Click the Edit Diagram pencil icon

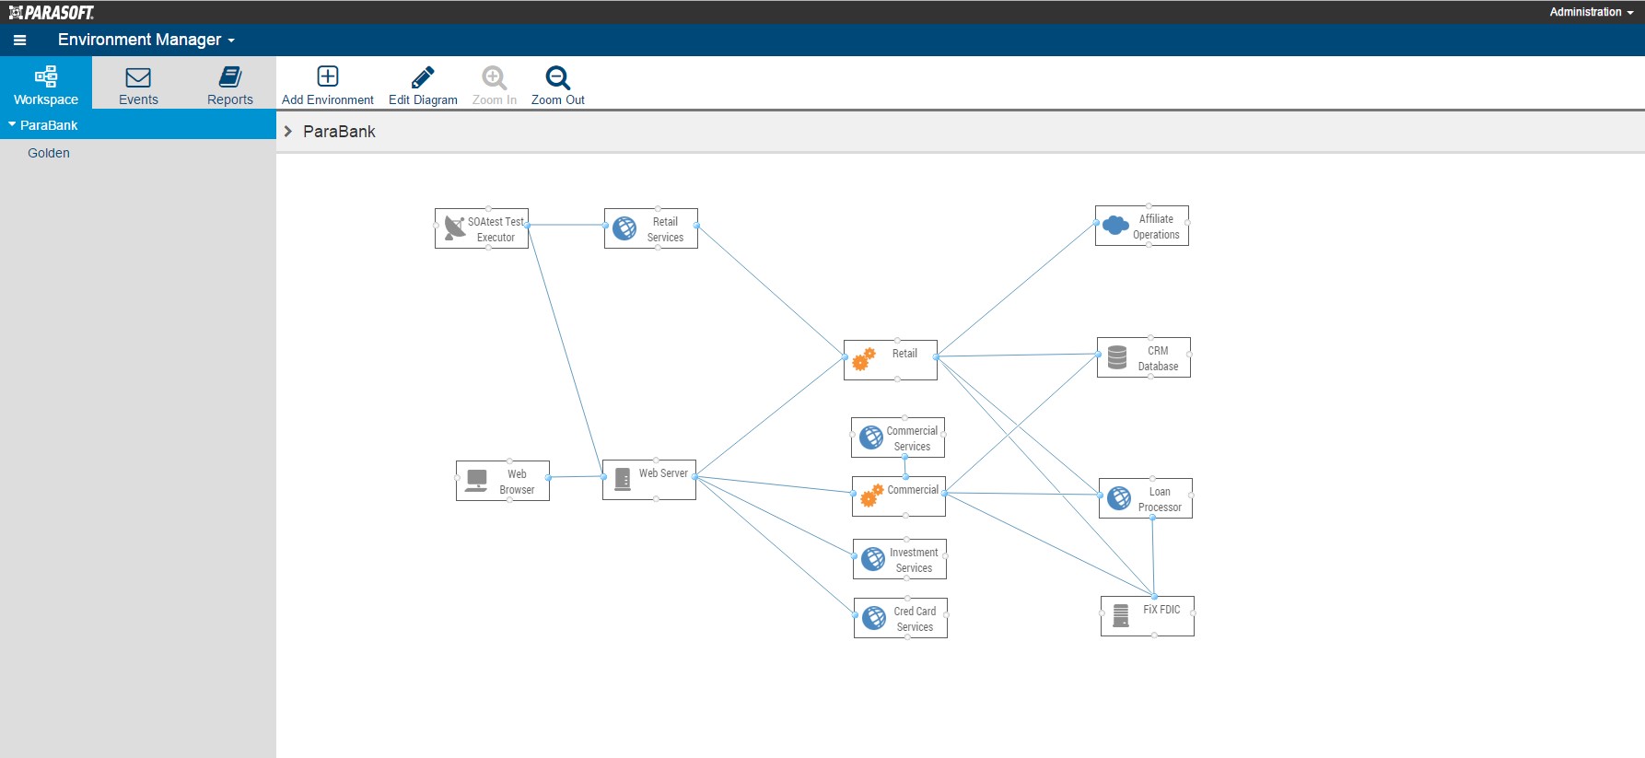click(x=423, y=76)
